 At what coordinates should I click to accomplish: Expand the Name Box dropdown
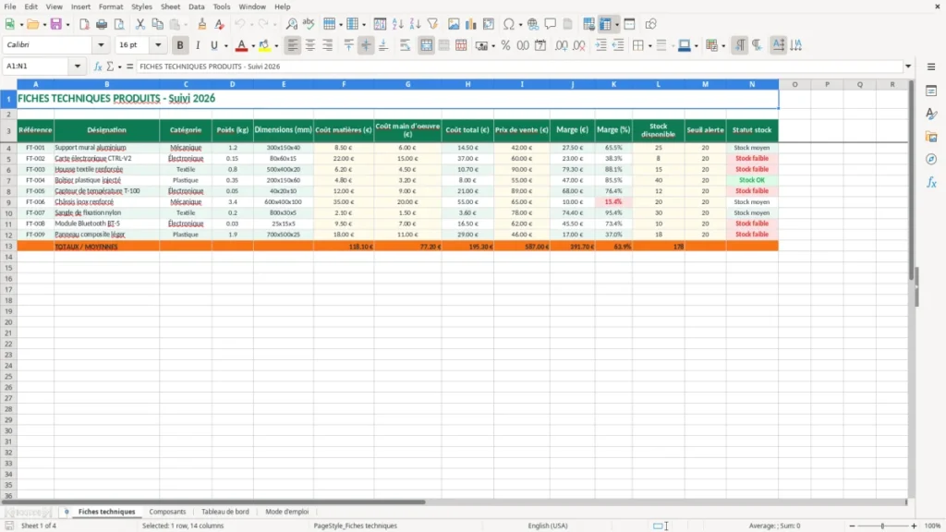tap(78, 66)
